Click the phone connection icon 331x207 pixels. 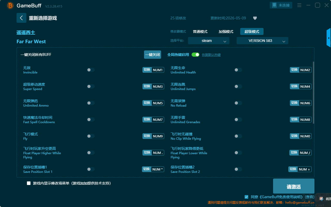point(274,5)
